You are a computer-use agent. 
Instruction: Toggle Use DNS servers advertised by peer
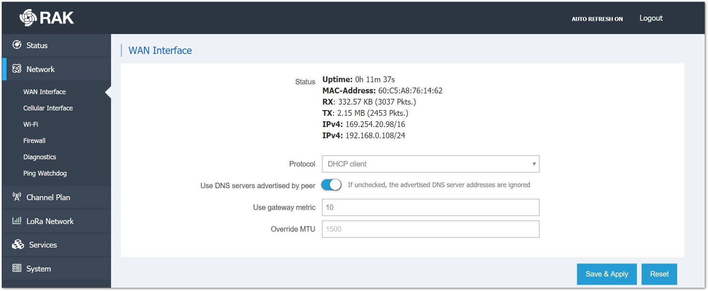coord(331,185)
